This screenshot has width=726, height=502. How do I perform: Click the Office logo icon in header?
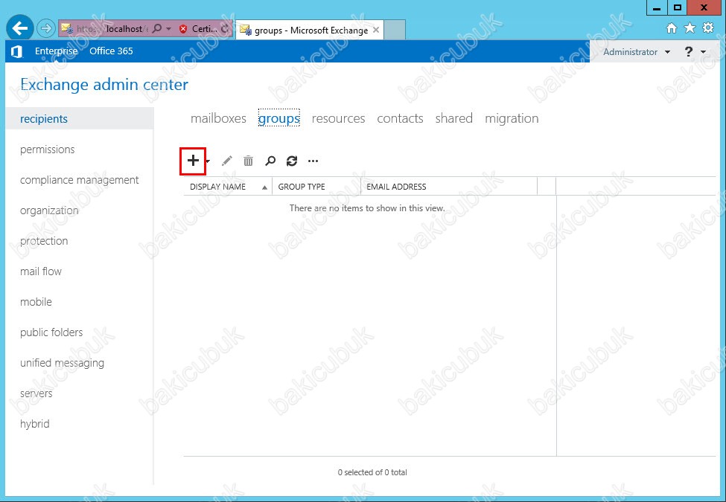(16, 51)
